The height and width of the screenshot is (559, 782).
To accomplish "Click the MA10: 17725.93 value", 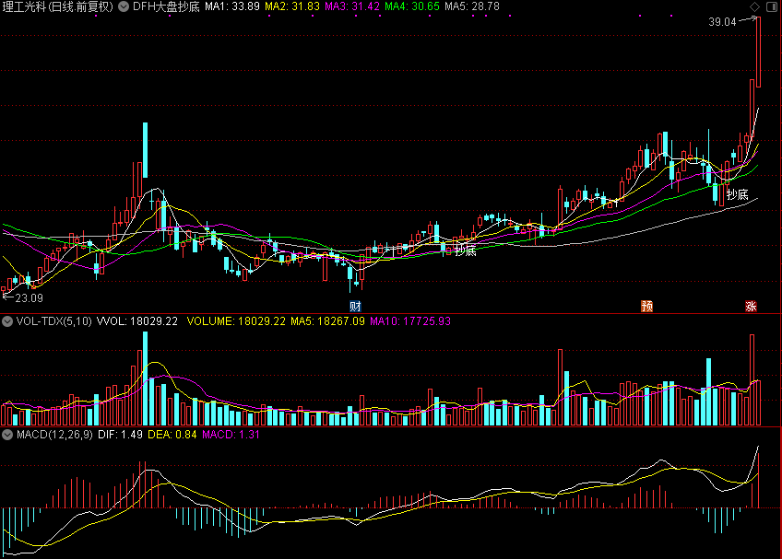I will [410, 321].
